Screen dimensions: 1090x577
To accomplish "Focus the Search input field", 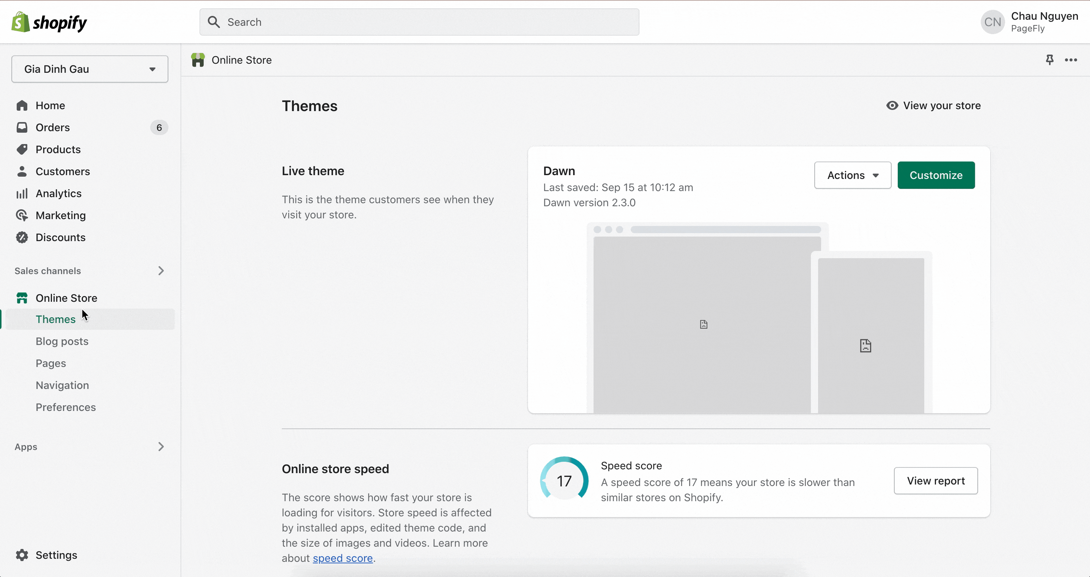I will pos(419,22).
